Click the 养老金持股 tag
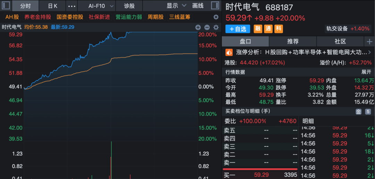 click(x=37, y=17)
